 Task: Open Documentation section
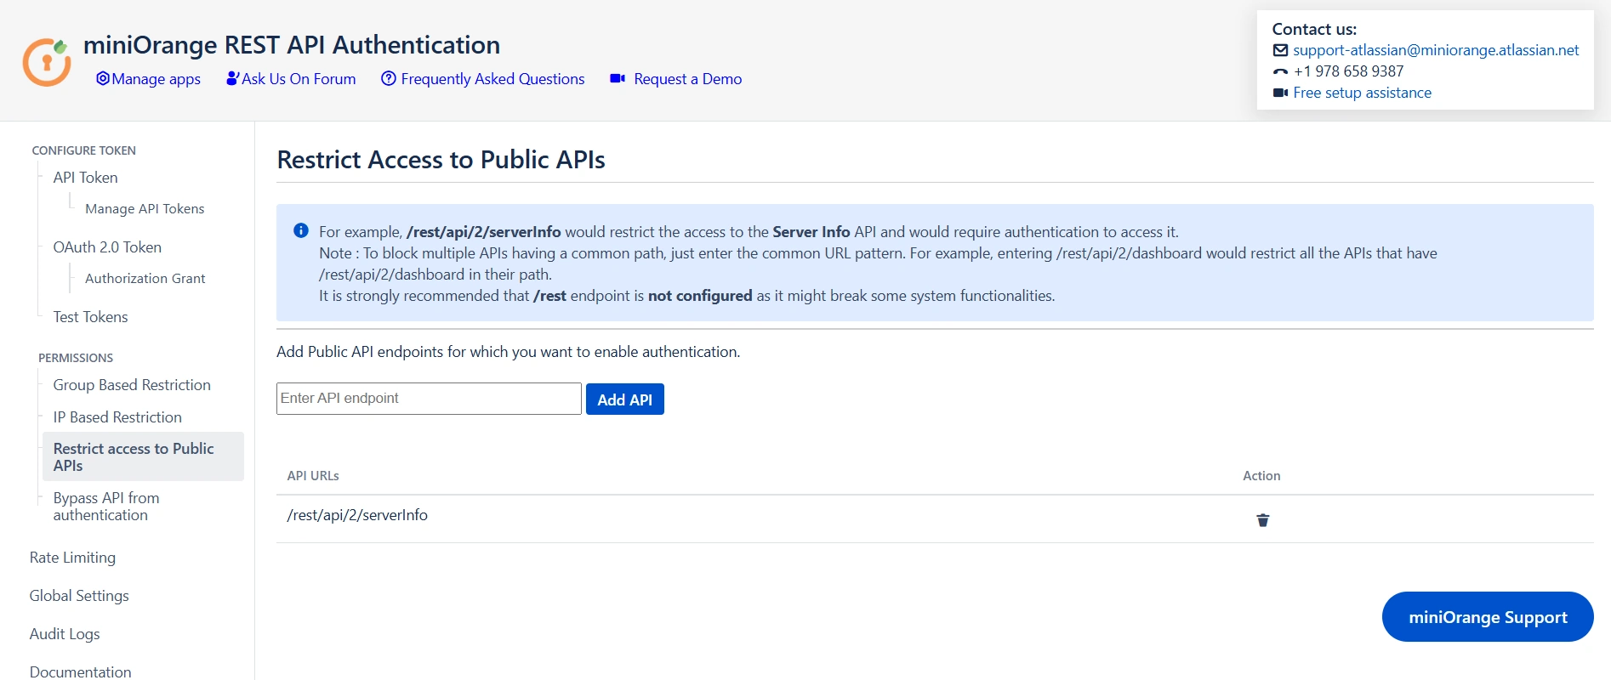pyautogui.click(x=80, y=671)
